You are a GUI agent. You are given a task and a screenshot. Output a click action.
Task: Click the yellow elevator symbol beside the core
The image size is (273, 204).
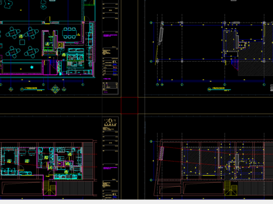(x=60, y=45)
